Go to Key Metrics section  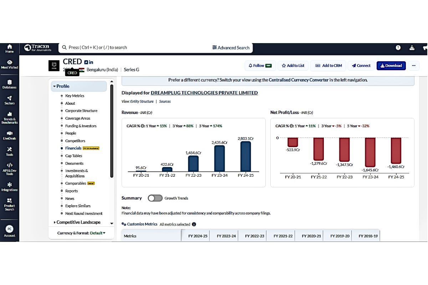pos(75,96)
